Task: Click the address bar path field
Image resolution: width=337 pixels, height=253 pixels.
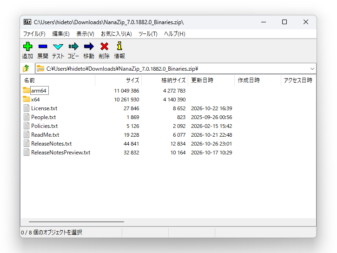Action: [176, 68]
